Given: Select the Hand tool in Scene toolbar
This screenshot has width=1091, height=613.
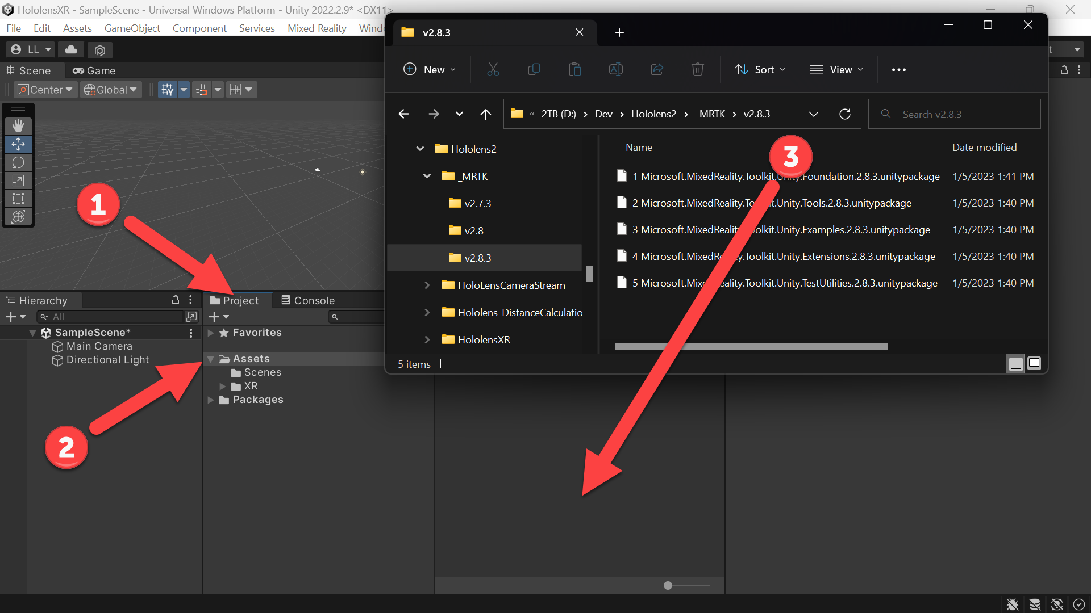Looking at the screenshot, I should 18,126.
